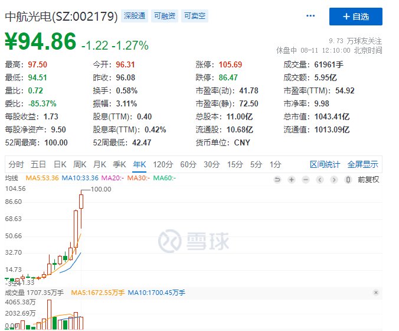The image size is (399, 331).
Task: Click the tallest volume bar
Action: pyautogui.click(x=49, y=314)
